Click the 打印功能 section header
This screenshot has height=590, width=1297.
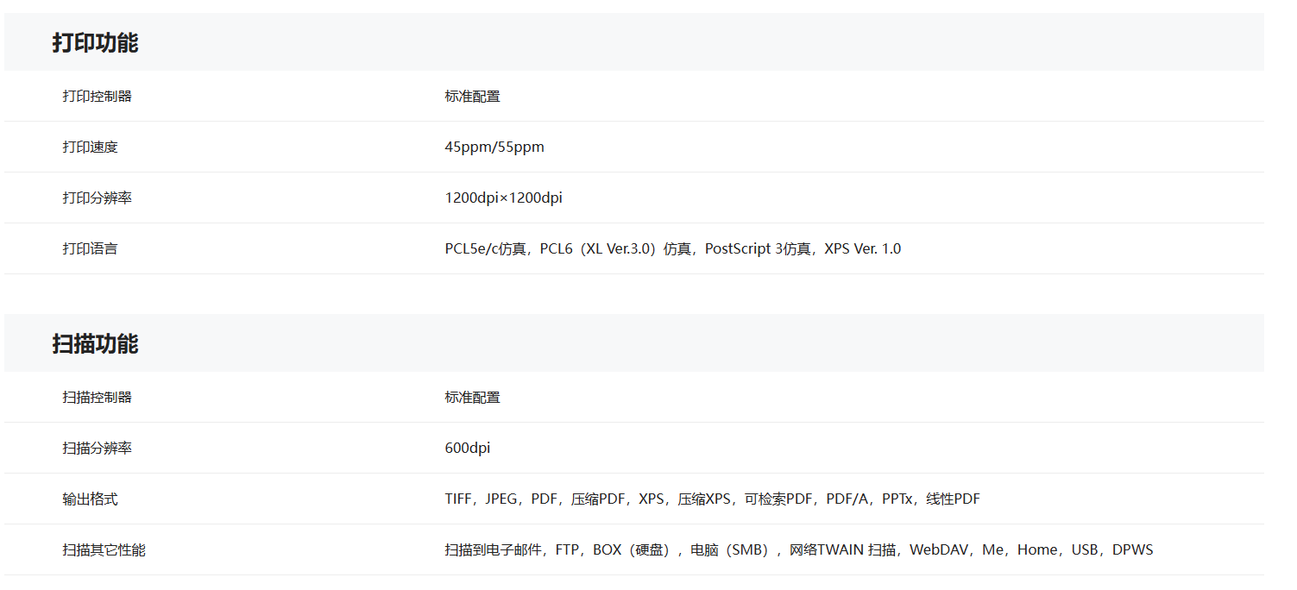click(x=95, y=43)
